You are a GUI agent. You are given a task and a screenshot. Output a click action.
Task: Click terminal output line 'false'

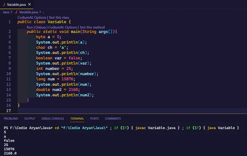[x=9, y=140]
